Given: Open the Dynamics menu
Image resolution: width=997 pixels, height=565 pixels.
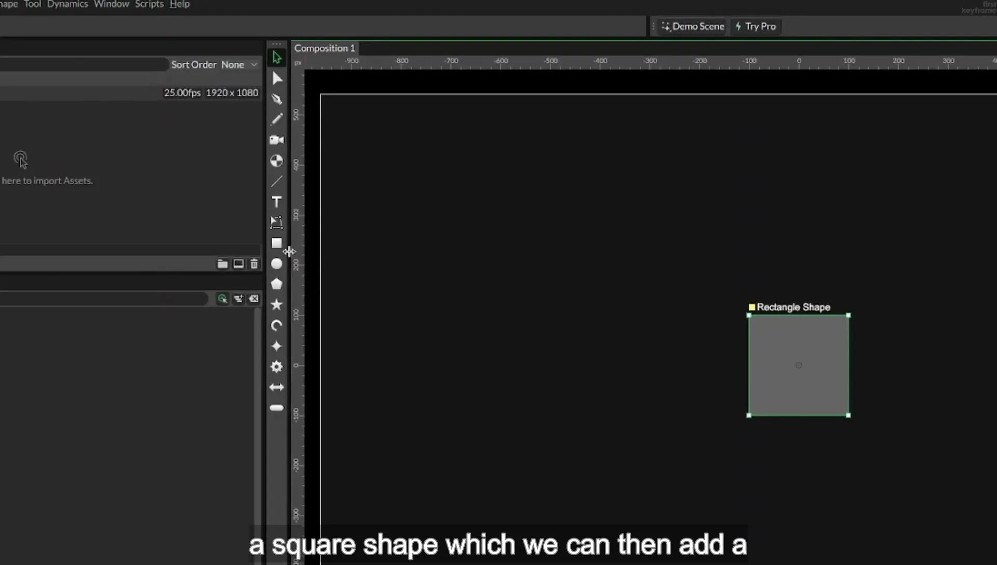Looking at the screenshot, I should [68, 4].
